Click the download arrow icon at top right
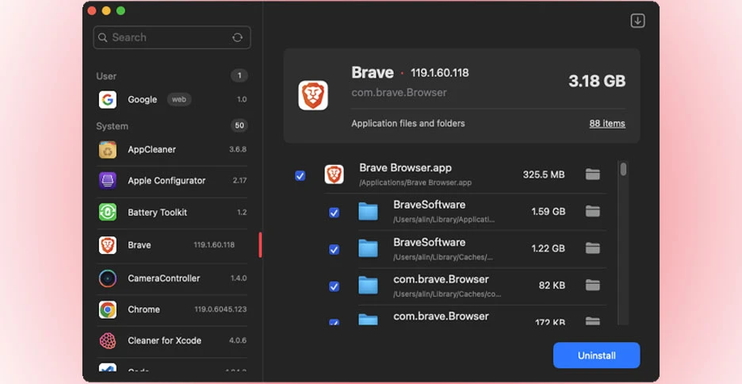742x384 pixels. (637, 21)
